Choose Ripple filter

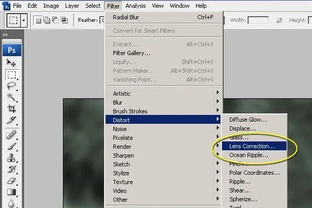coord(254,181)
